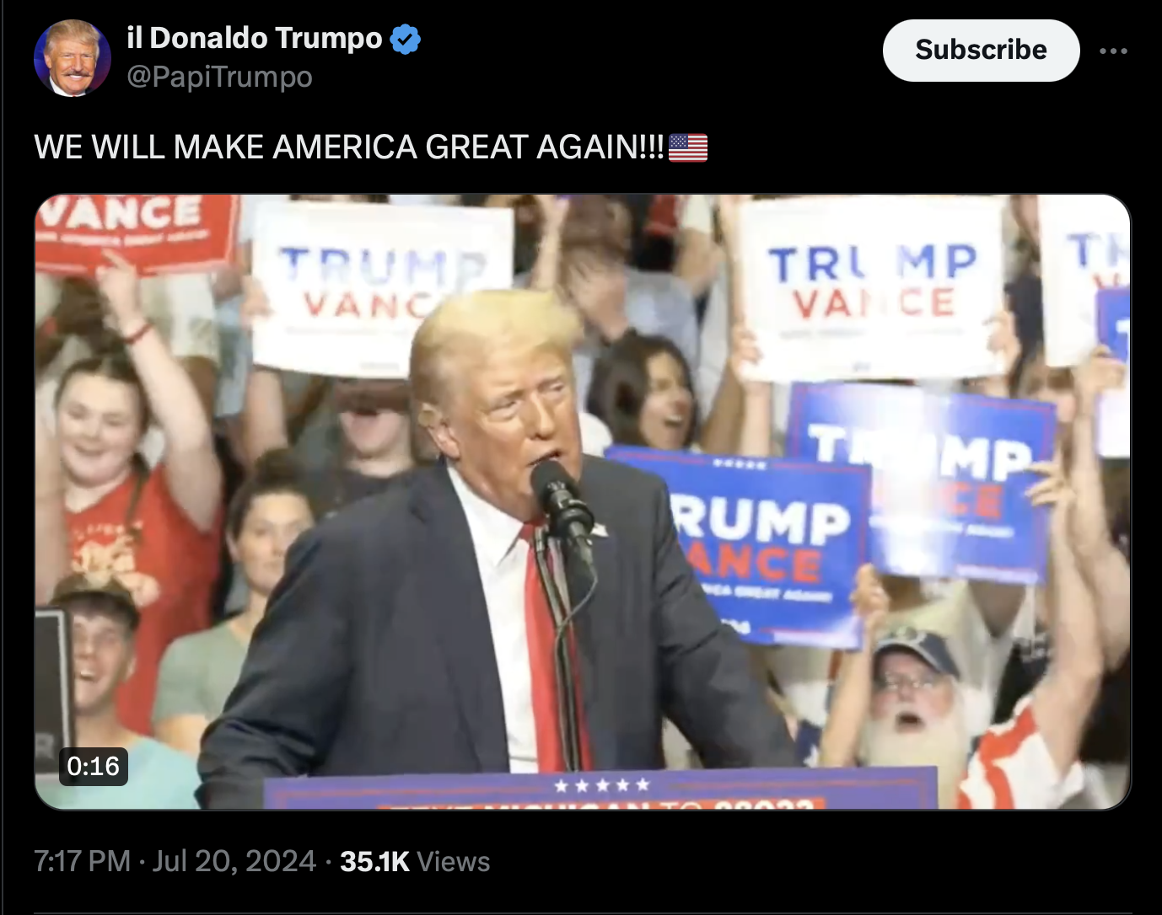Click the Jul 20, 2024 date
The width and height of the screenshot is (1162, 915).
click(234, 861)
